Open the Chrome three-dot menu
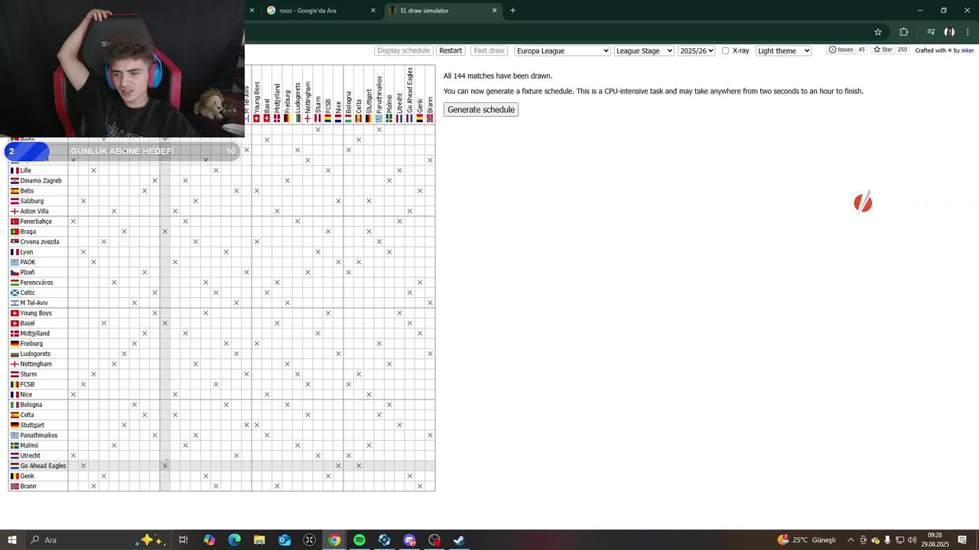979x550 pixels. tap(968, 32)
